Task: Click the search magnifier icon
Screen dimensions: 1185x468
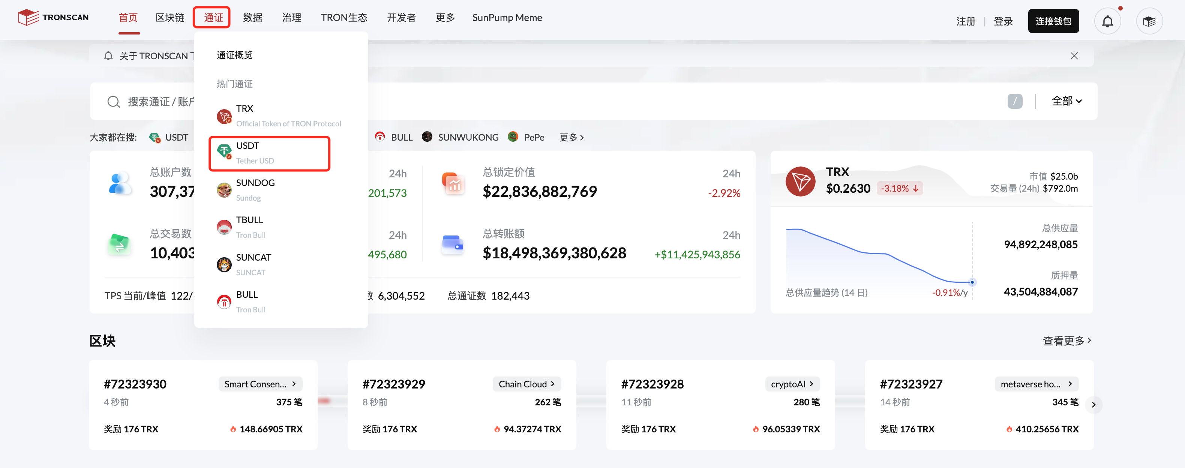Action: click(x=113, y=102)
